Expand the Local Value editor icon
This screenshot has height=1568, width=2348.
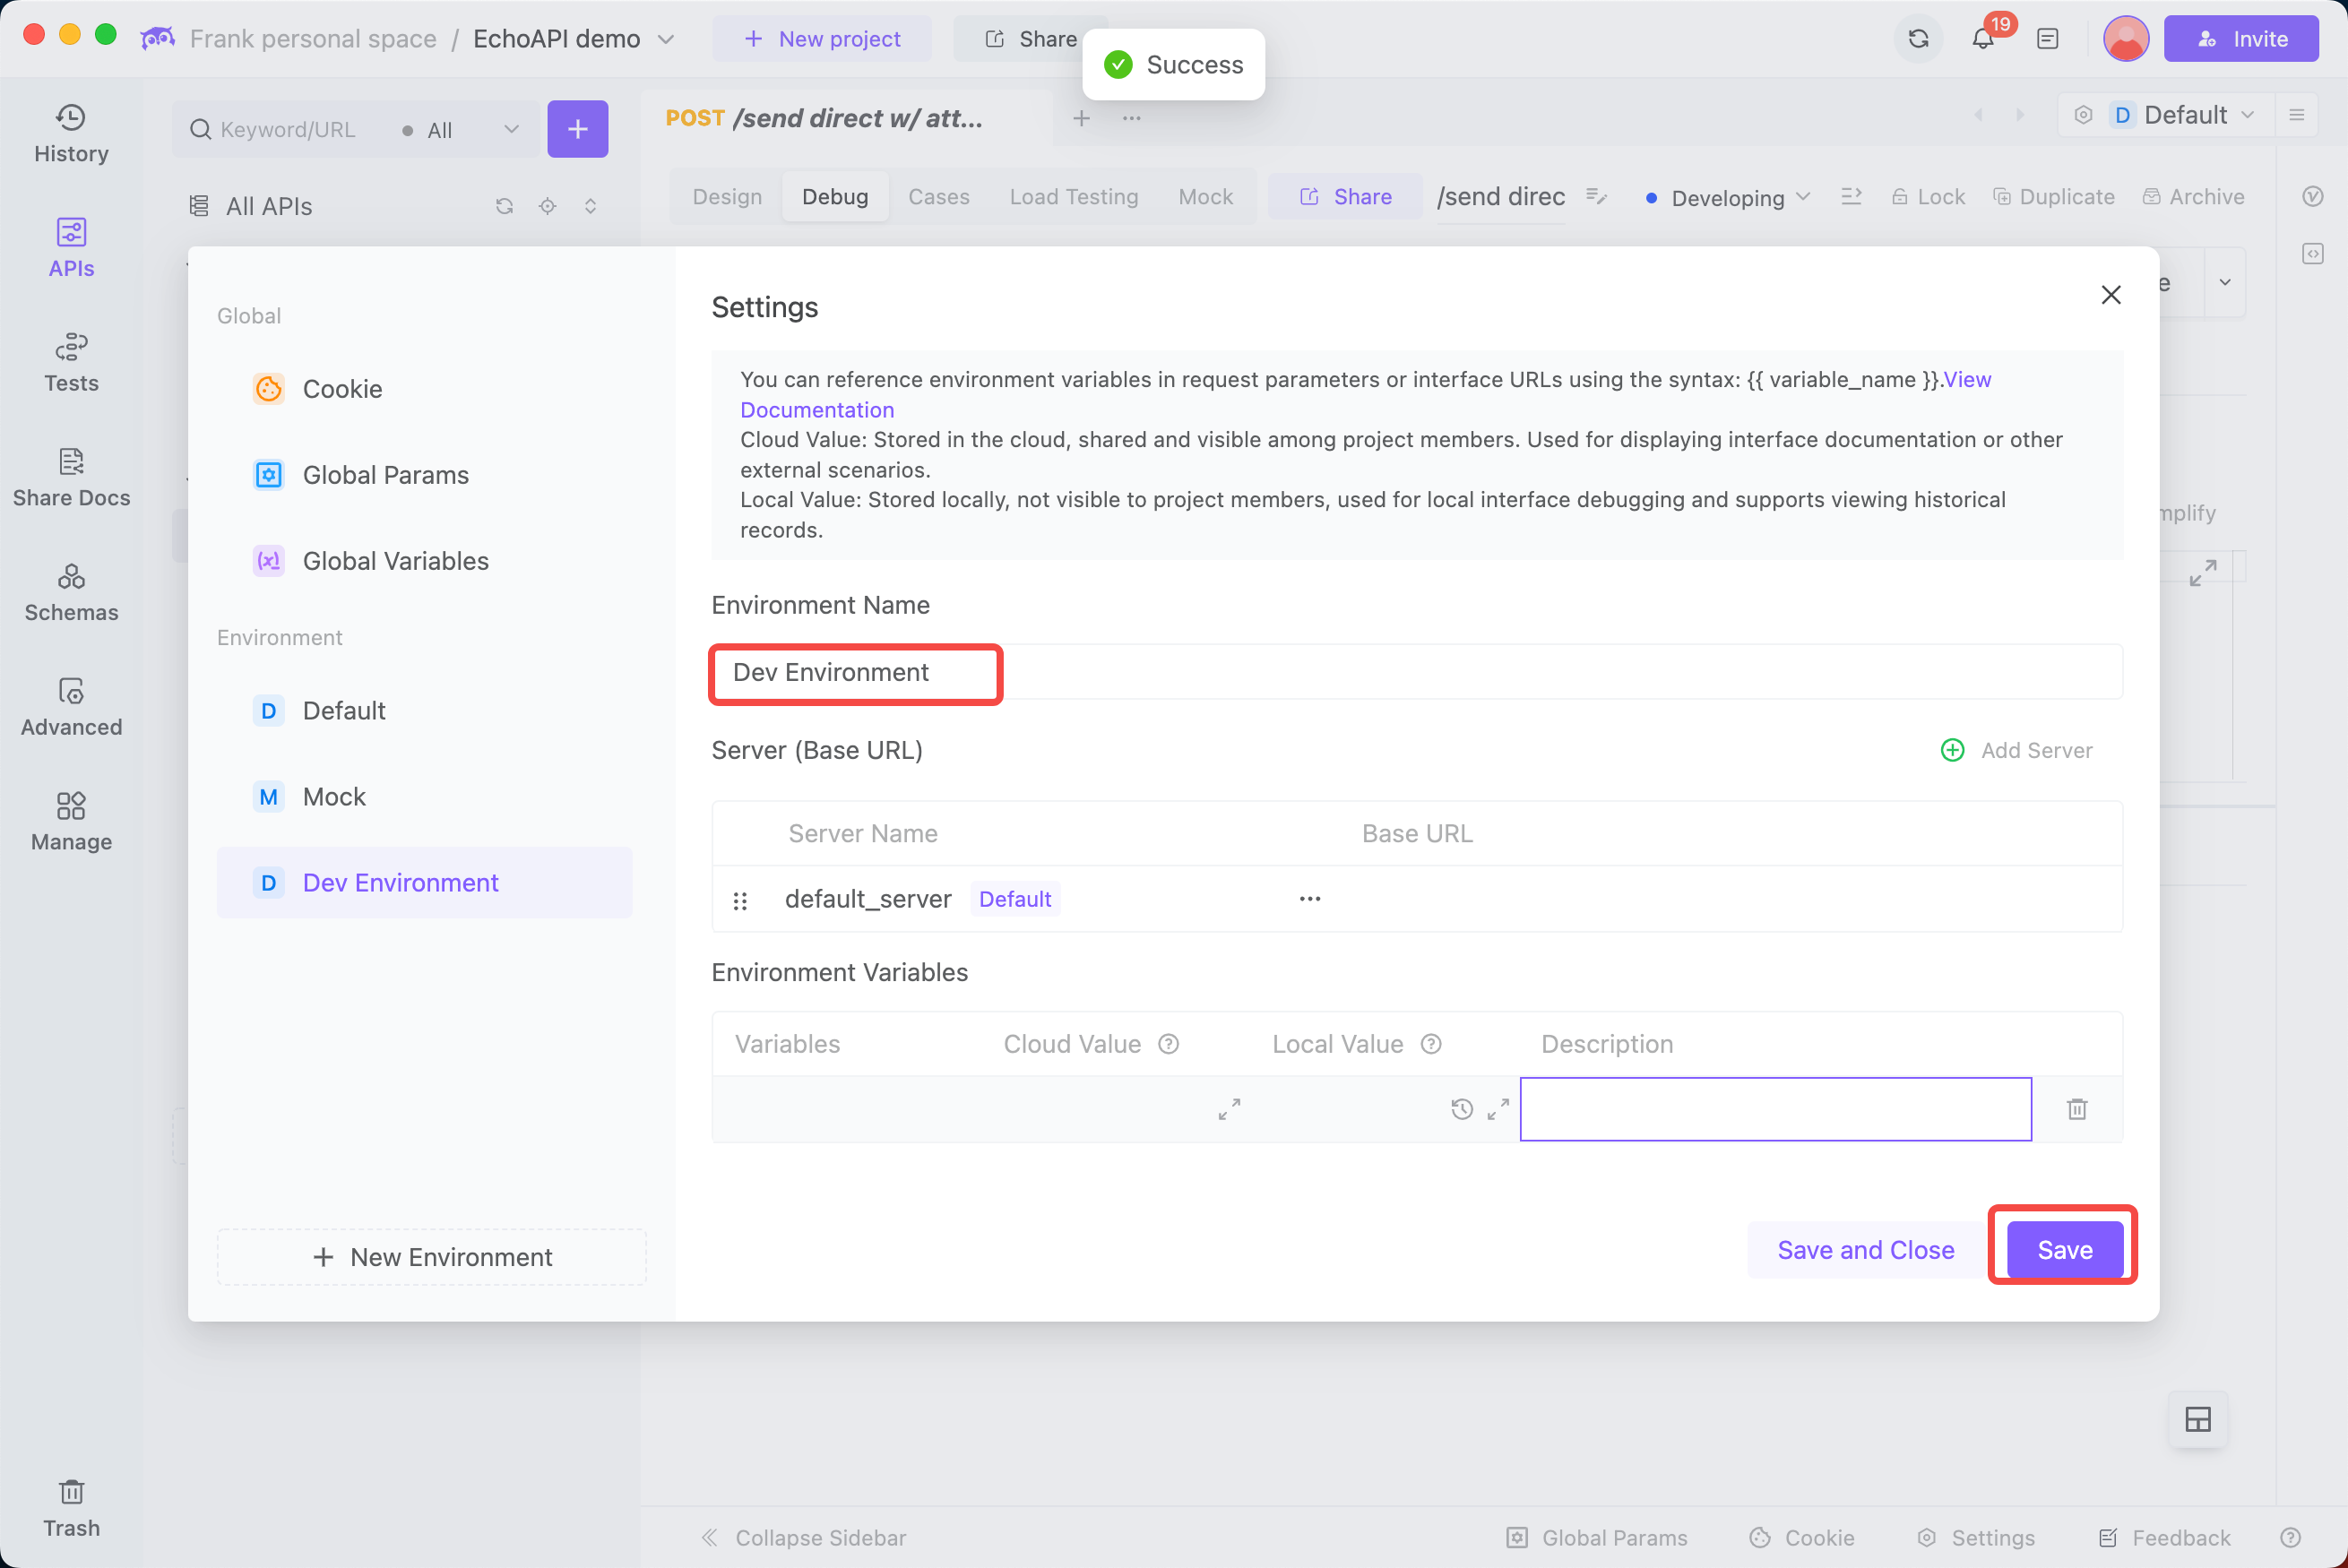tap(1497, 1109)
